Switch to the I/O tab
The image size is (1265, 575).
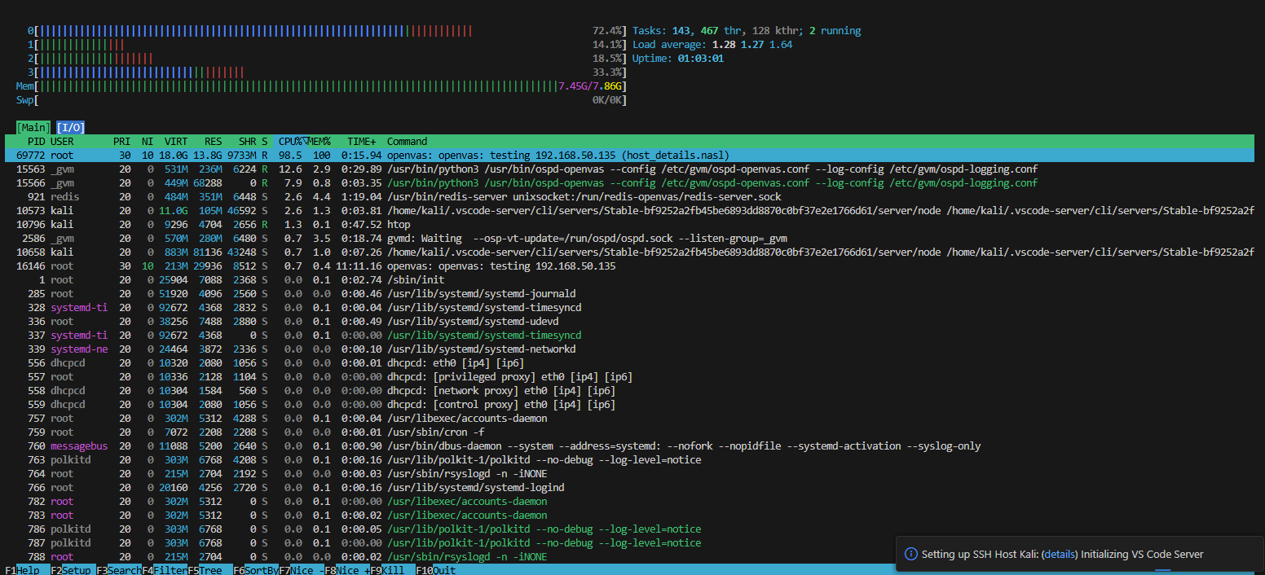click(x=70, y=127)
